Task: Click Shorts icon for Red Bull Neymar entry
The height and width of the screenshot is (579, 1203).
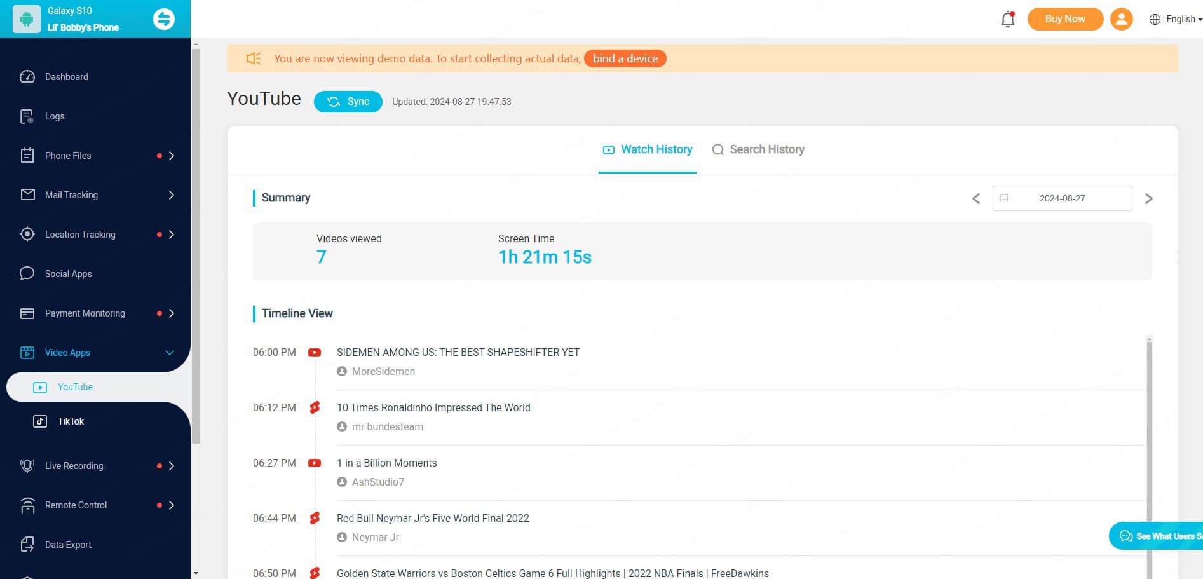Action: tap(315, 518)
